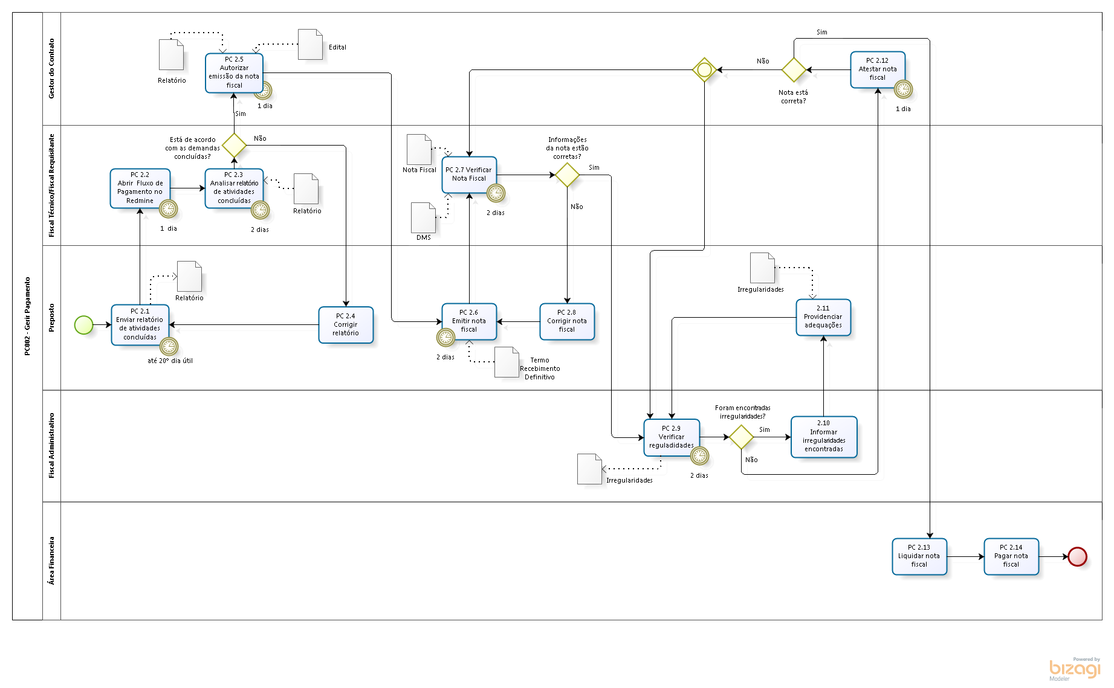This screenshot has height=688, width=1114.
Task: Select the Termo Recebimento Definitivo document icon
Action: point(507,362)
